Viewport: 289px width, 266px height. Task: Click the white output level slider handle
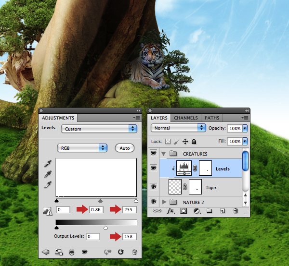(105, 228)
